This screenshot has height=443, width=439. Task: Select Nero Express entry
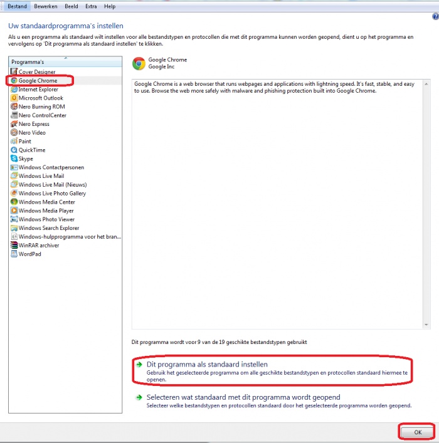tap(34, 124)
